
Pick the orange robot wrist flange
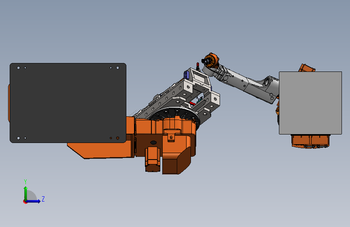[210, 60]
